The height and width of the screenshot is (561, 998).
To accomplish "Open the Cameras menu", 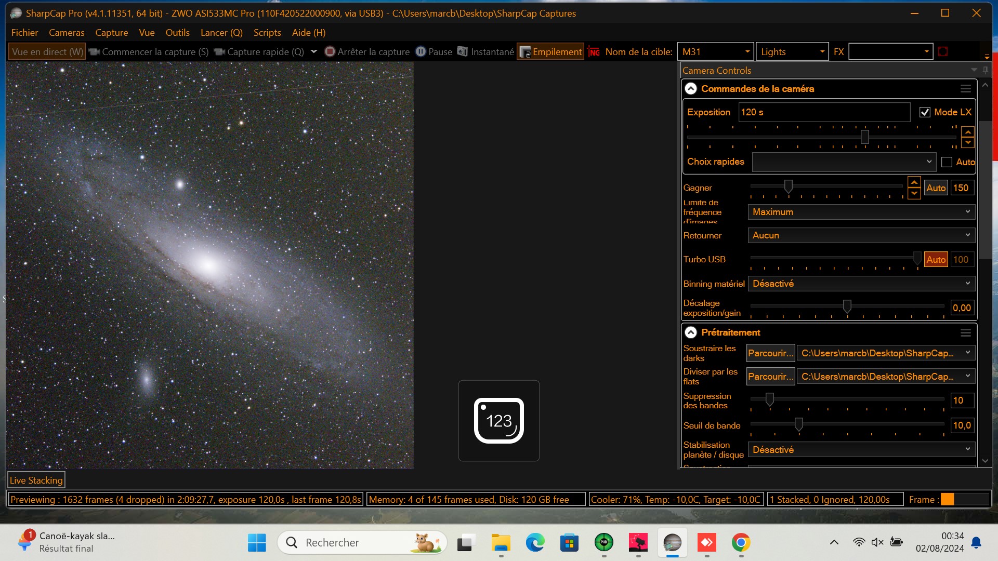I will pyautogui.click(x=67, y=33).
